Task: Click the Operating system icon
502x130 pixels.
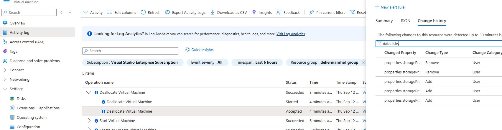Action: click(12, 117)
